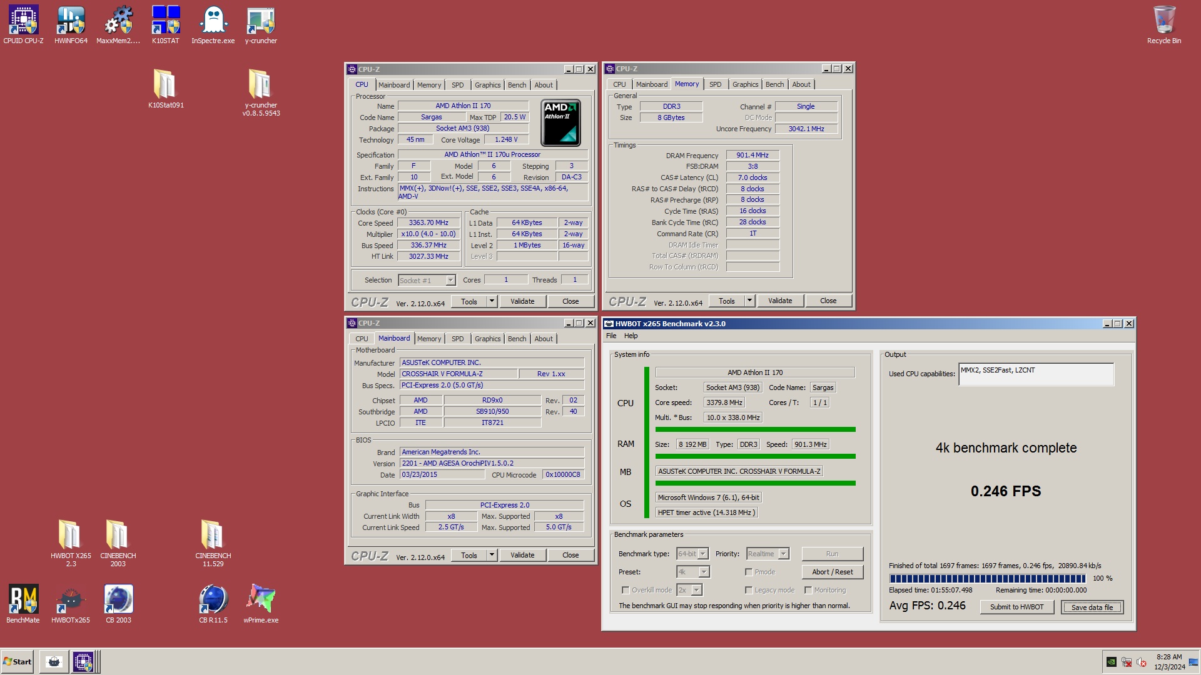
Task: Open K10Stat091 folder
Action: coord(166,89)
